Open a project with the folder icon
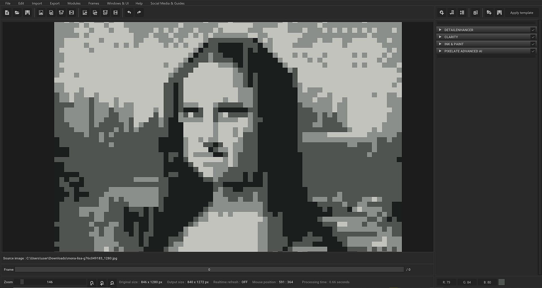The height and width of the screenshot is (288, 542). [17, 12]
